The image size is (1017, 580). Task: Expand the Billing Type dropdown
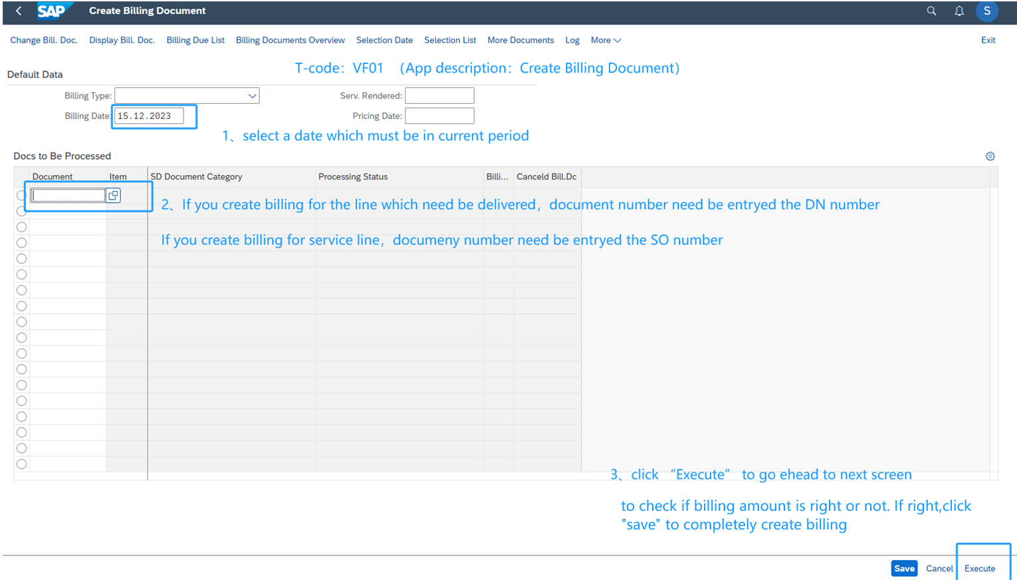click(x=252, y=96)
